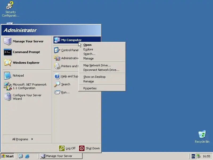The width and height of the screenshot is (213, 160).
Task: Click the Manage Your Server taskbar button
Action: click(x=61, y=156)
